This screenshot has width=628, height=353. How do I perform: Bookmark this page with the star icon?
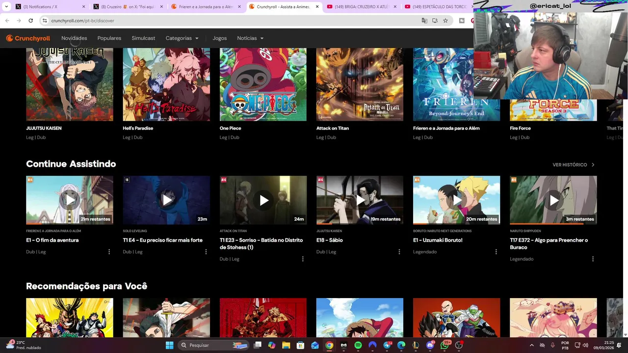445,21
